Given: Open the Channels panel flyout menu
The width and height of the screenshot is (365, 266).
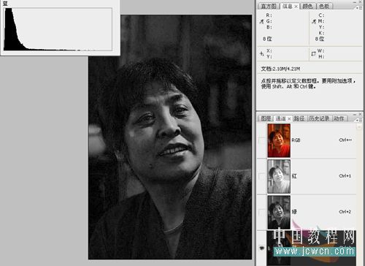Looking at the screenshot, I should [x=359, y=120].
